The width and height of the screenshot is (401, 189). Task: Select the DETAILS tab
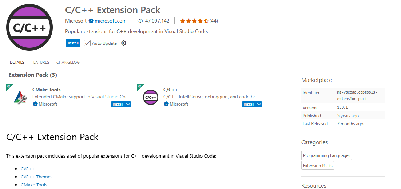pyautogui.click(x=17, y=62)
